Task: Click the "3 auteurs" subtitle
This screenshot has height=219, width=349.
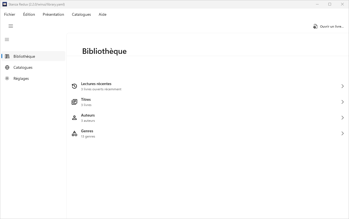Action: tap(88, 121)
